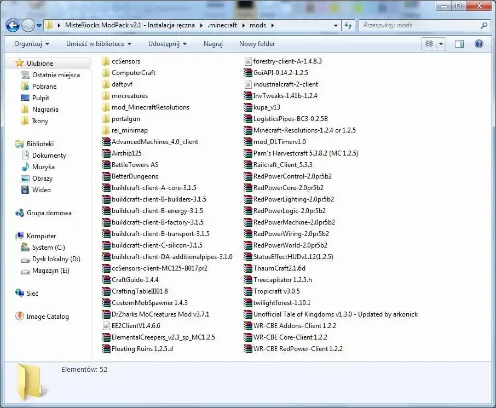Image resolution: width=496 pixels, height=408 pixels.
Task: Open Umieść w bibliotece menu
Action: 99,44
